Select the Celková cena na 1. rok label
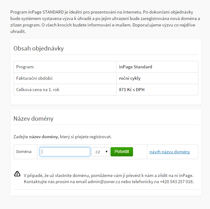Viewport: 210px width, 209px height. pos(38,90)
